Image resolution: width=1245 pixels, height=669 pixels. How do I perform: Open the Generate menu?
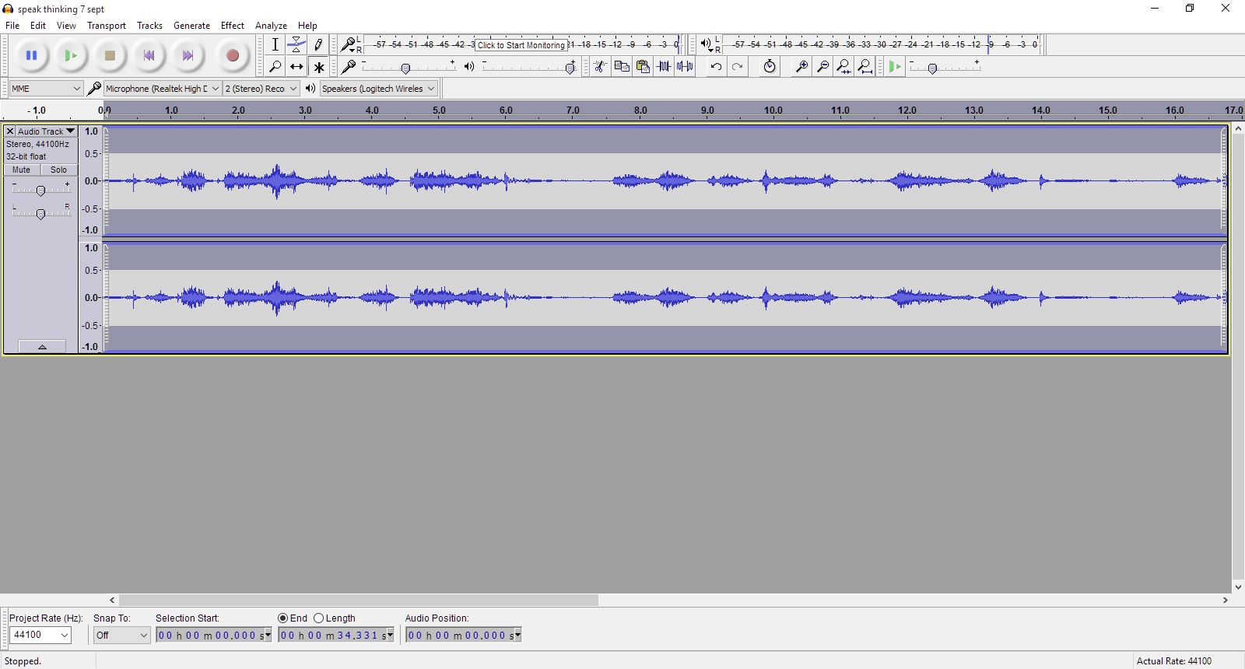tap(191, 26)
